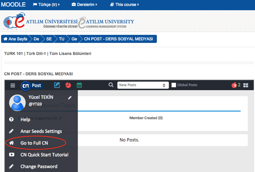Open the hamburger menu in CN Post bar
Viewport: 255px width, 172px height.
pos(13,85)
